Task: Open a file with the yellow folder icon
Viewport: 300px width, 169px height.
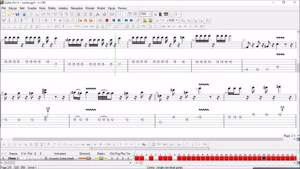Action: pos(9,15)
